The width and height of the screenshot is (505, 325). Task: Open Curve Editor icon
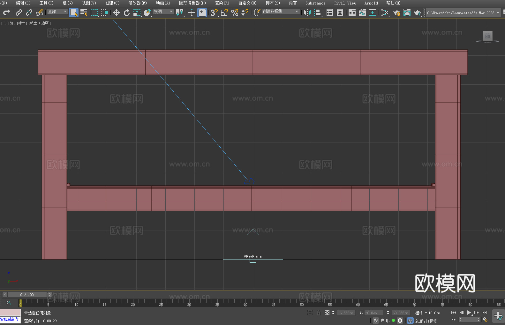click(x=362, y=12)
